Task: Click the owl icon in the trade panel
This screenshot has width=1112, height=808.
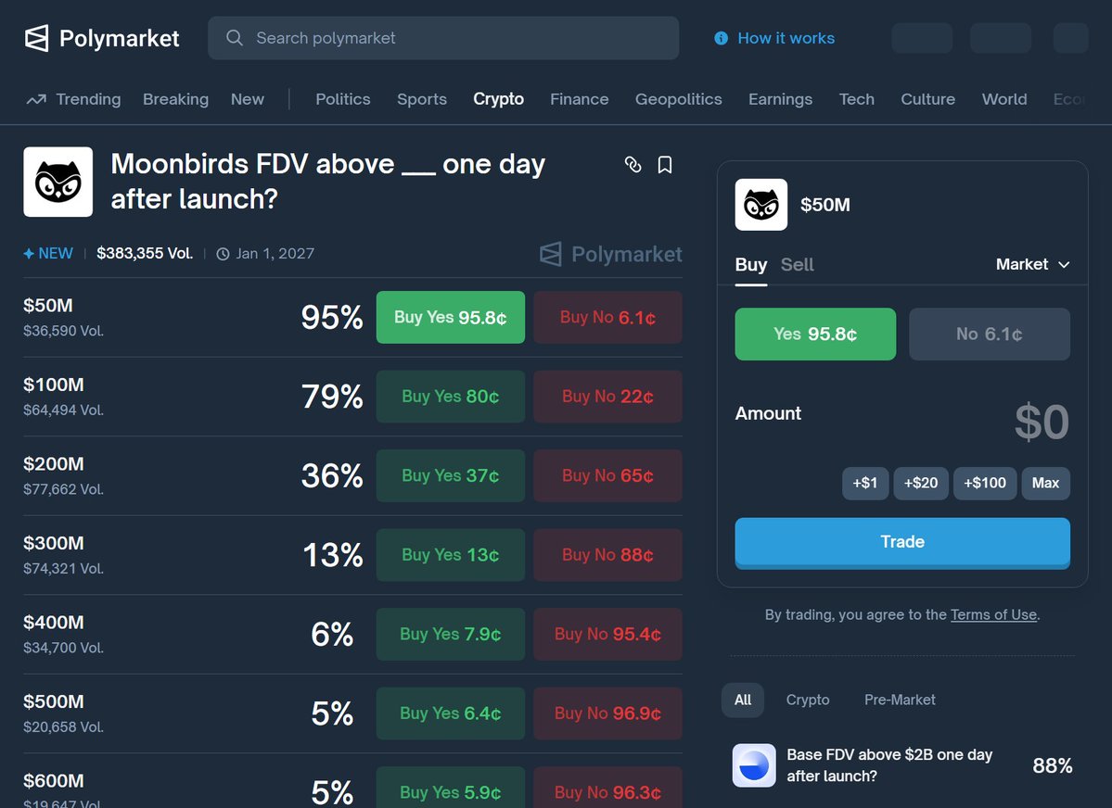Action: coord(761,205)
